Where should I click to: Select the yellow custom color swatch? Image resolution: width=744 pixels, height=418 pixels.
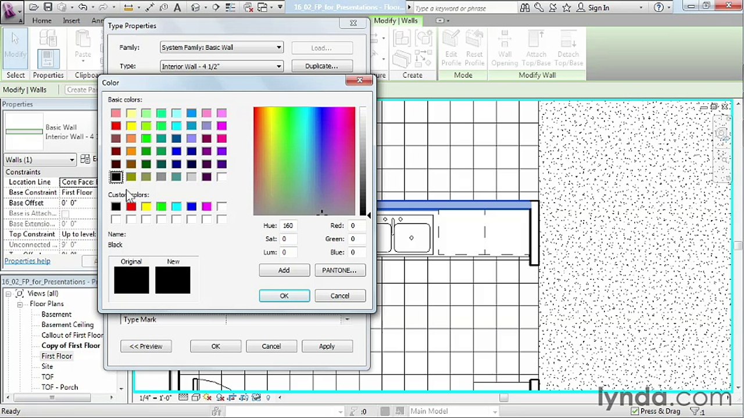pos(146,207)
